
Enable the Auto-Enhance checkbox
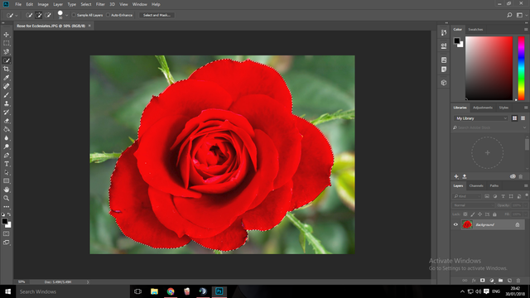108,15
